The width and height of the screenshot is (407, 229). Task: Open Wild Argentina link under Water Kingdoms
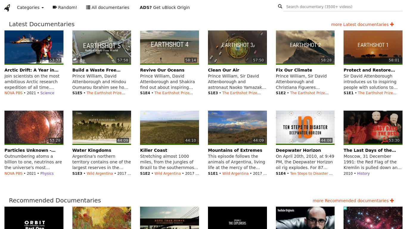pos(100,174)
